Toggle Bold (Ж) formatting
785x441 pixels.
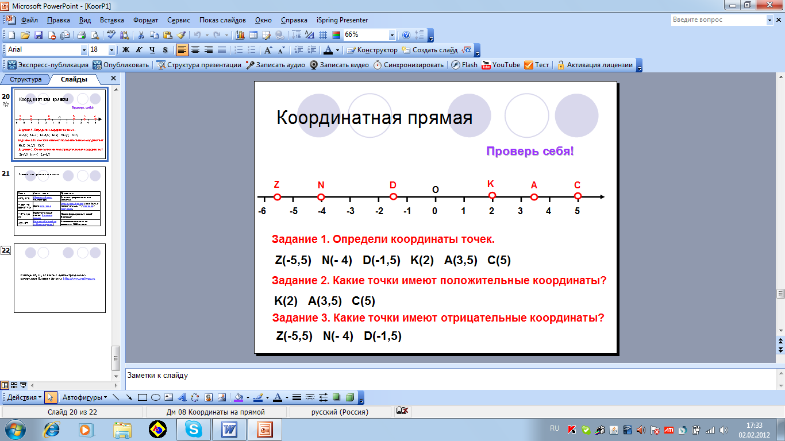[126, 50]
